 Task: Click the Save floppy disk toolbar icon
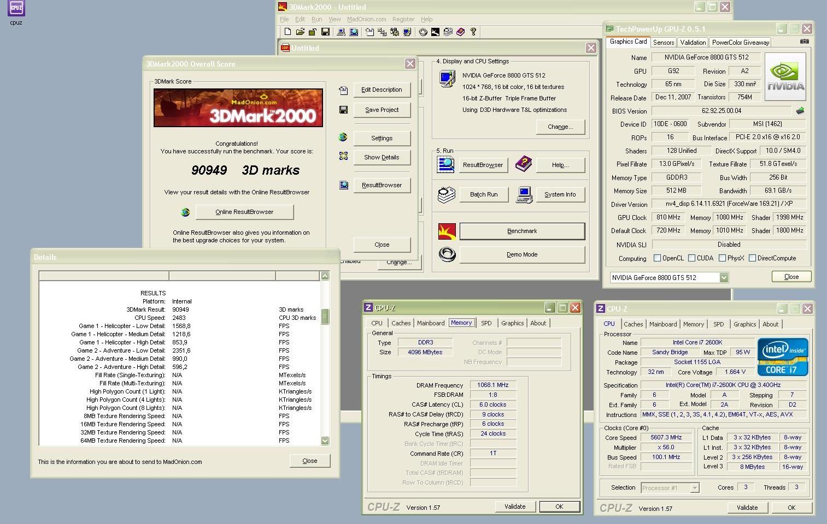325,32
